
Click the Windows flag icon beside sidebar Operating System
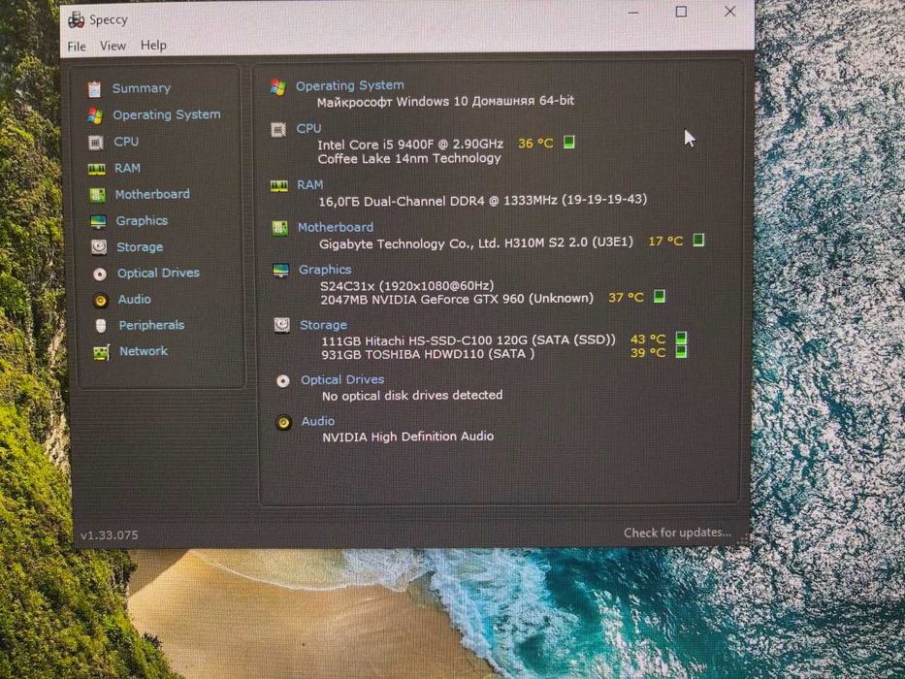[95, 115]
